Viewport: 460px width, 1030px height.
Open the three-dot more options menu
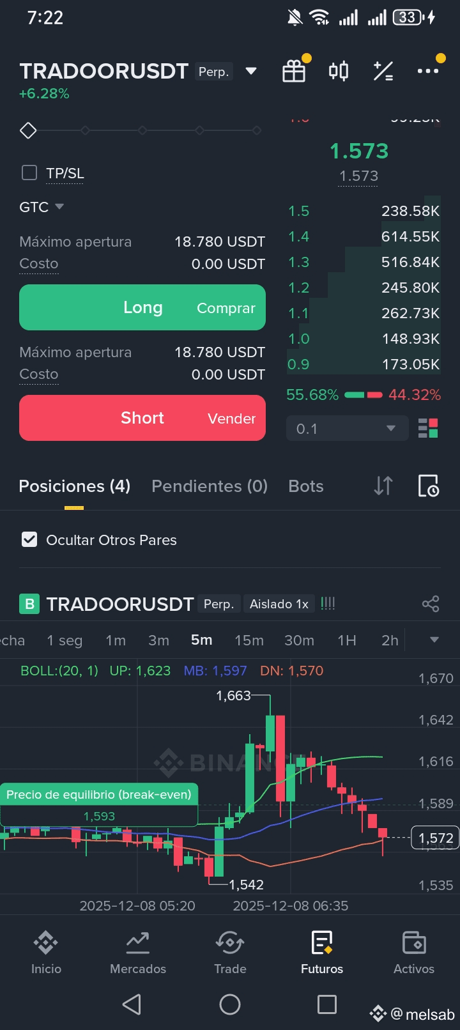[x=428, y=71]
